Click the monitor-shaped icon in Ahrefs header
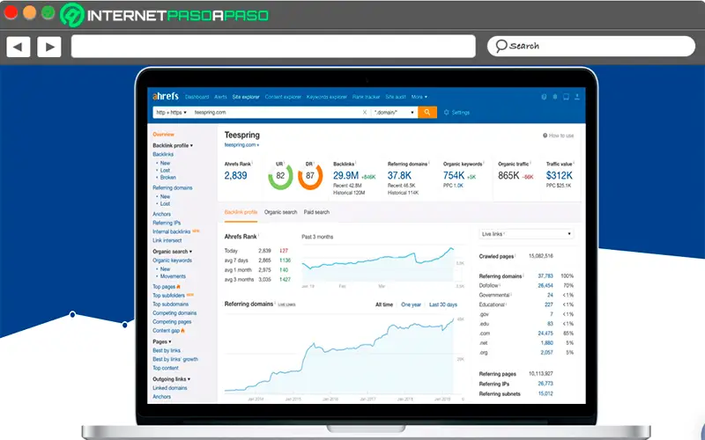705x440 pixels. [566, 97]
